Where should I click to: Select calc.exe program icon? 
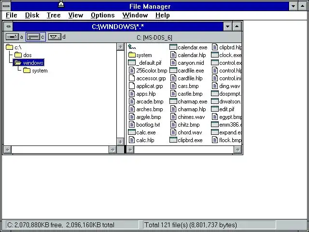click(x=132, y=132)
